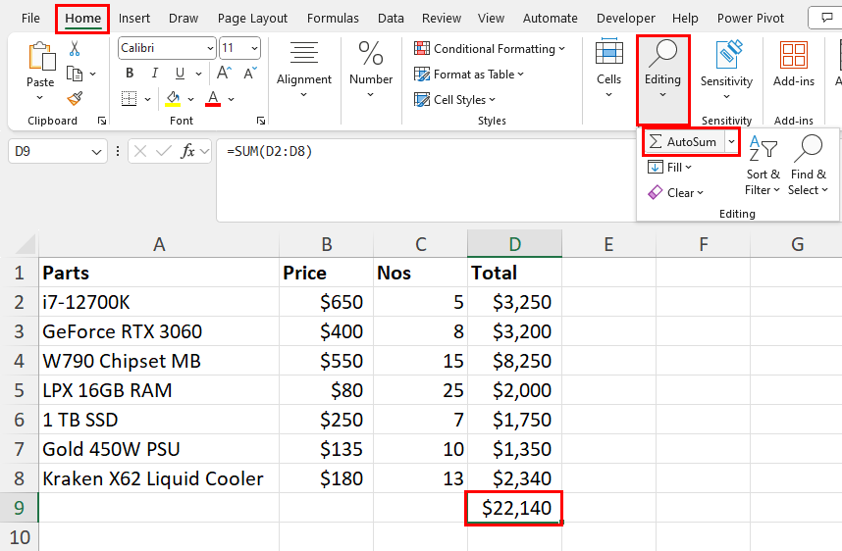The height and width of the screenshot is (551, 842).
Task: Toggle Bold formatting
Action: (130, 73)
